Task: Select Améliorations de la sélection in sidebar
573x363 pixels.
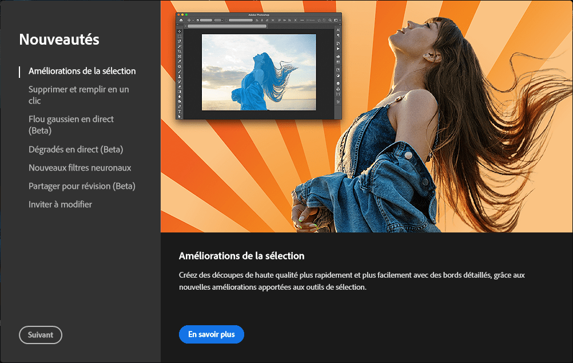Action: click(x=82, y=71)
